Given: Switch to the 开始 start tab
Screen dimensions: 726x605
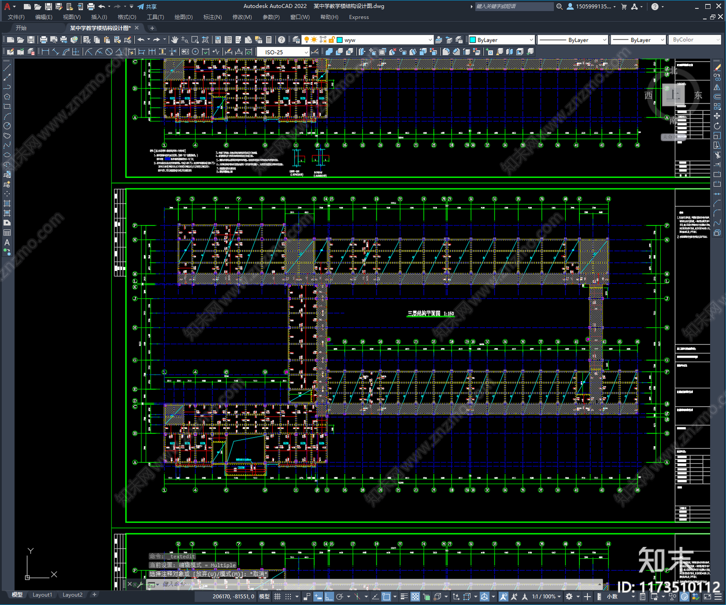Looking at the screenshot, I should point(21,28).
